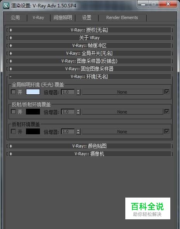Open the black 反射/折射环境覆盖 color swatch

(33, 112)
